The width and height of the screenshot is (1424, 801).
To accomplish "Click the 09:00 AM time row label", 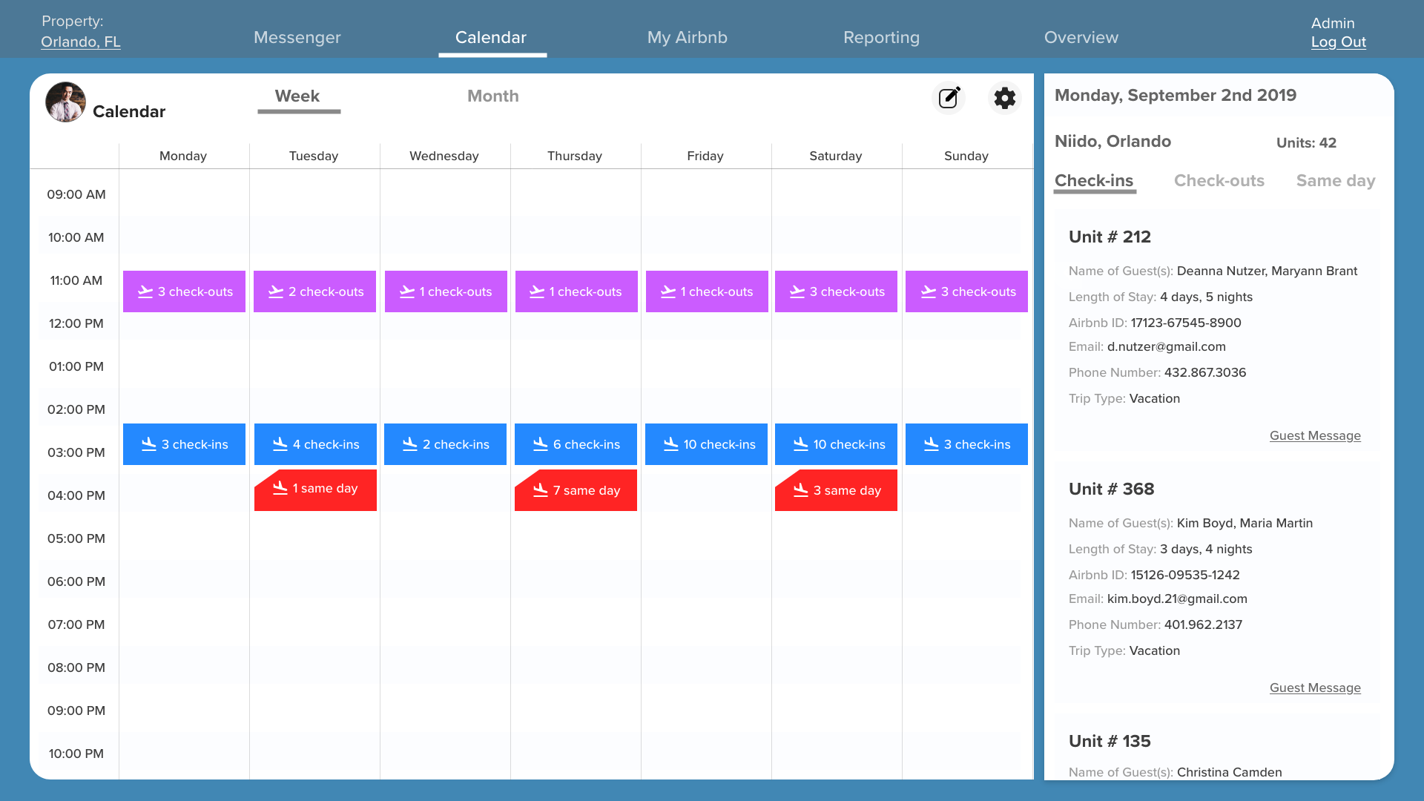I will click(76, 195).
